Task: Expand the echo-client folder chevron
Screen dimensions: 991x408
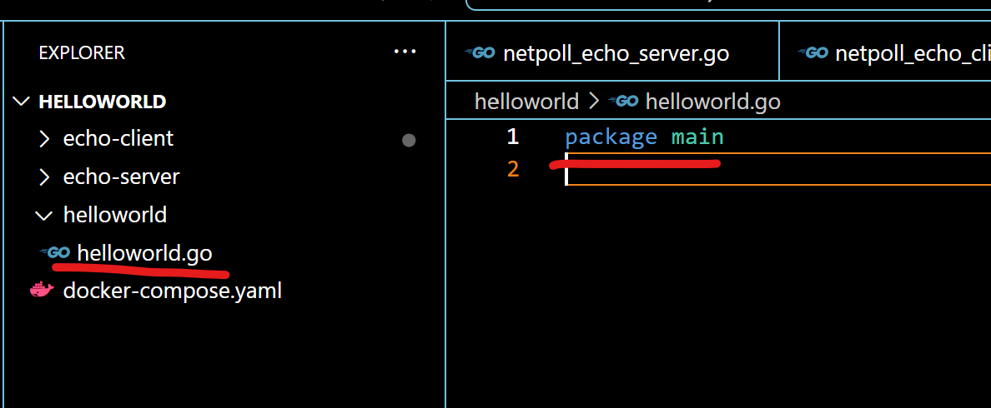Action: point(45,138)
